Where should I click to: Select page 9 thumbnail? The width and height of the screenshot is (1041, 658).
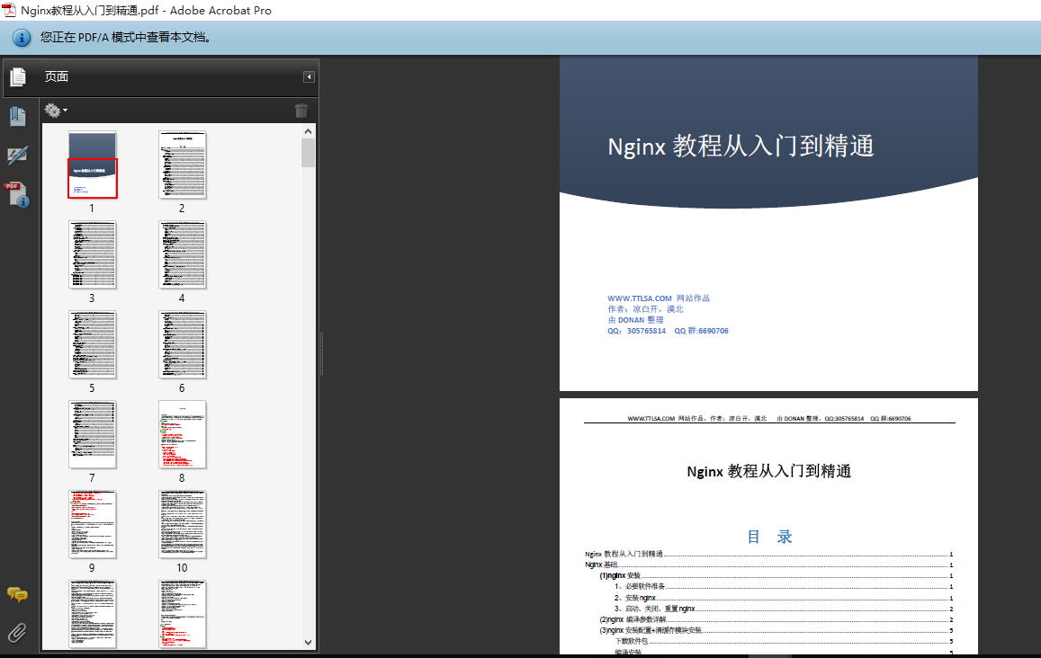(93, 525)
